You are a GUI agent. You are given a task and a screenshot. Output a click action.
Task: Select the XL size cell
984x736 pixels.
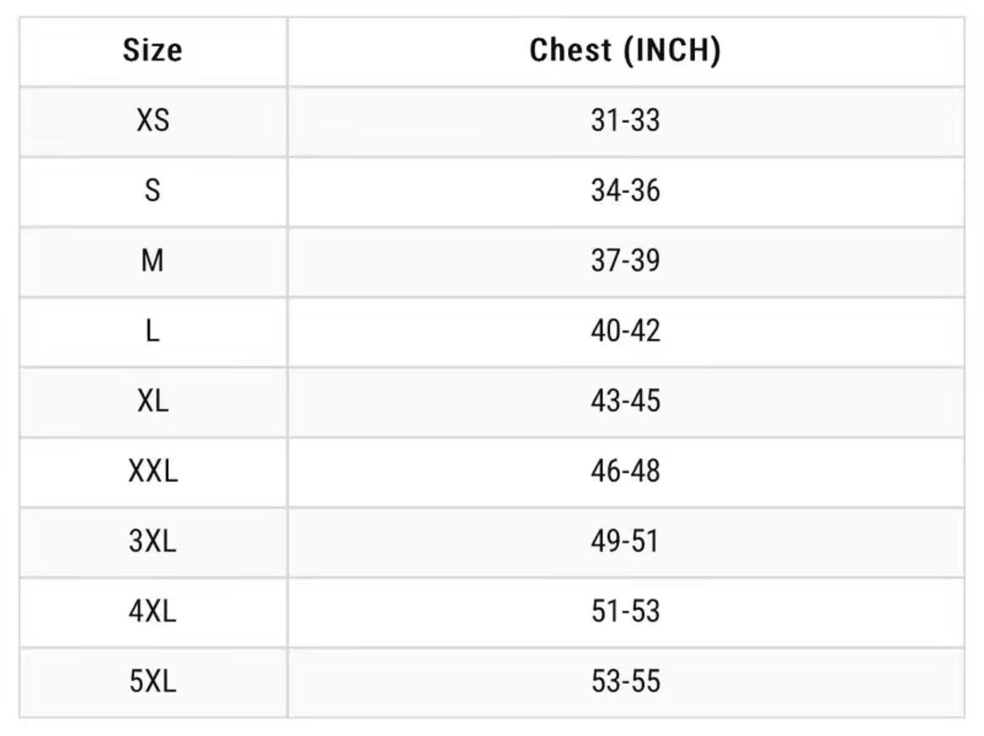point(153,401)
